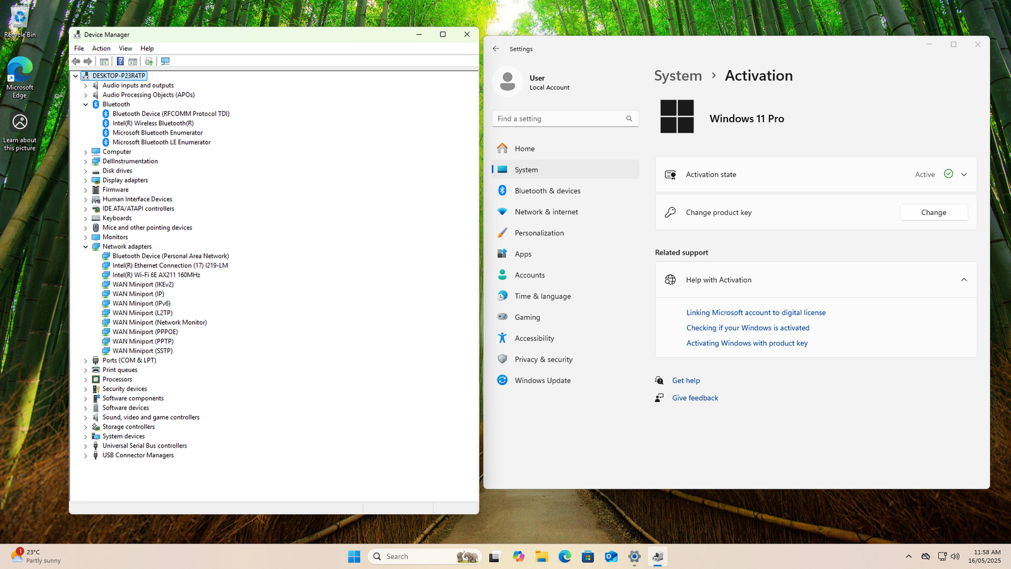This screenshot has width=1011, height=569.
Task: Click the Update device driver toolbar icon
Action: (148, 61)
